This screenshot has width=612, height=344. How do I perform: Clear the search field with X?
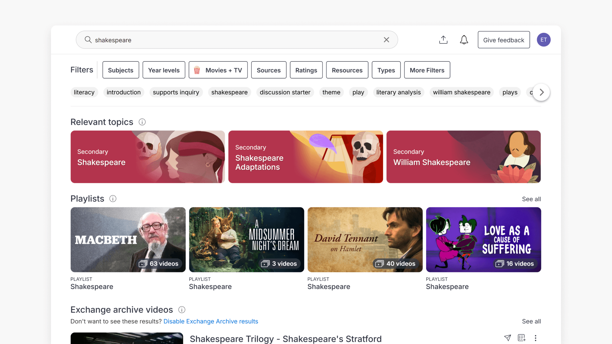[386, 40]
